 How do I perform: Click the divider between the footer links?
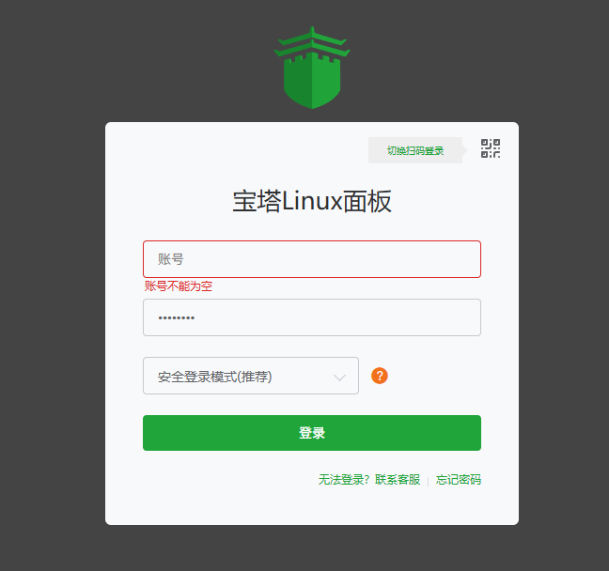tap(428, 481)
